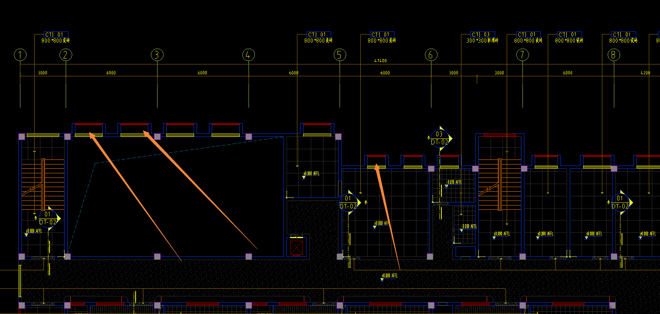Select the gray column at axis 4 lower wall
This screenshot has height=314, width=660.
click(x=249, y=256)
